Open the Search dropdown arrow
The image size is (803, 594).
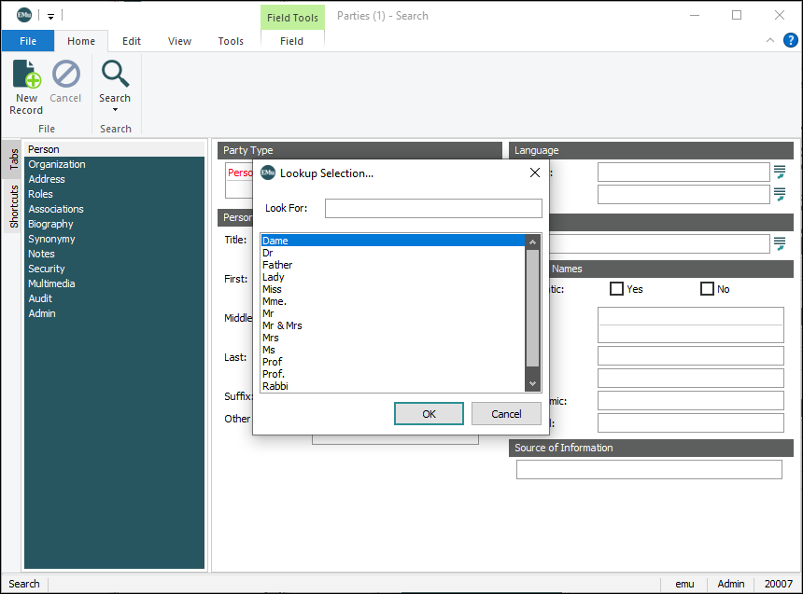pyautogui.click(x=115, y=110)
